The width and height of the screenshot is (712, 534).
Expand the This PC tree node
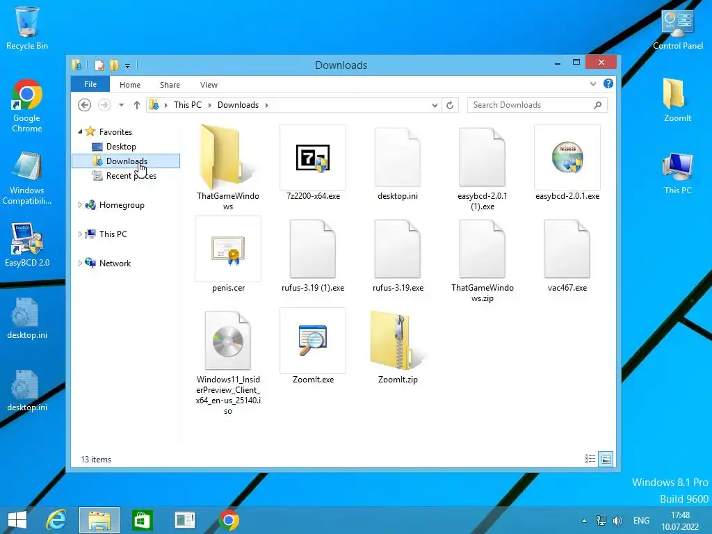[80, 234]
